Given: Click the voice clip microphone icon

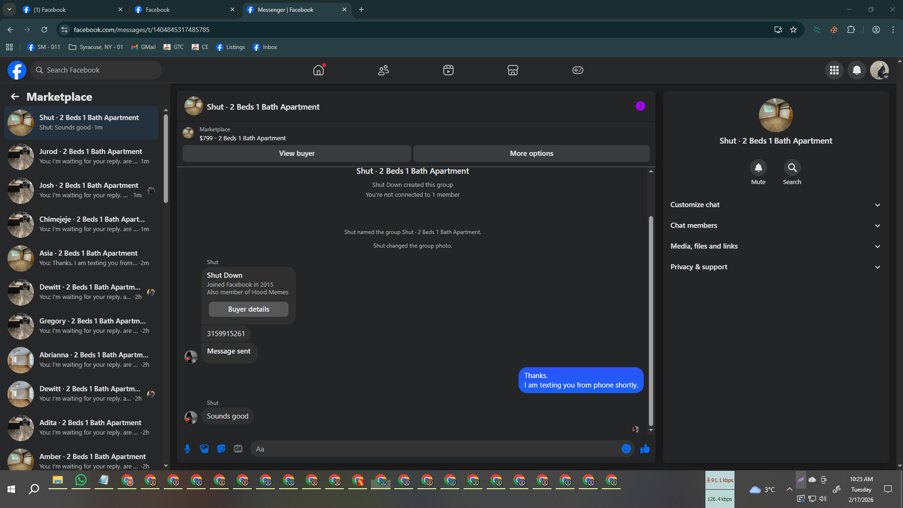Looking at the screenshot, I should pyautogui.click(x=187, y=449).
